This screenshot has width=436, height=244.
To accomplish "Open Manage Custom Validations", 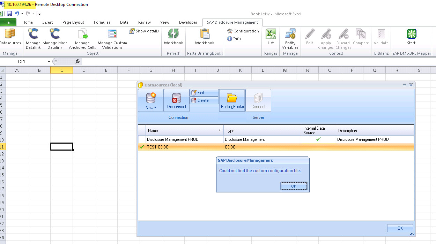I will [112, 39].
